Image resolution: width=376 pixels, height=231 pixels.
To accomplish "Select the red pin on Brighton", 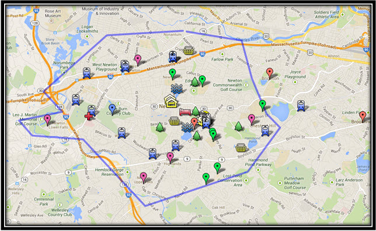I will 270,73.
